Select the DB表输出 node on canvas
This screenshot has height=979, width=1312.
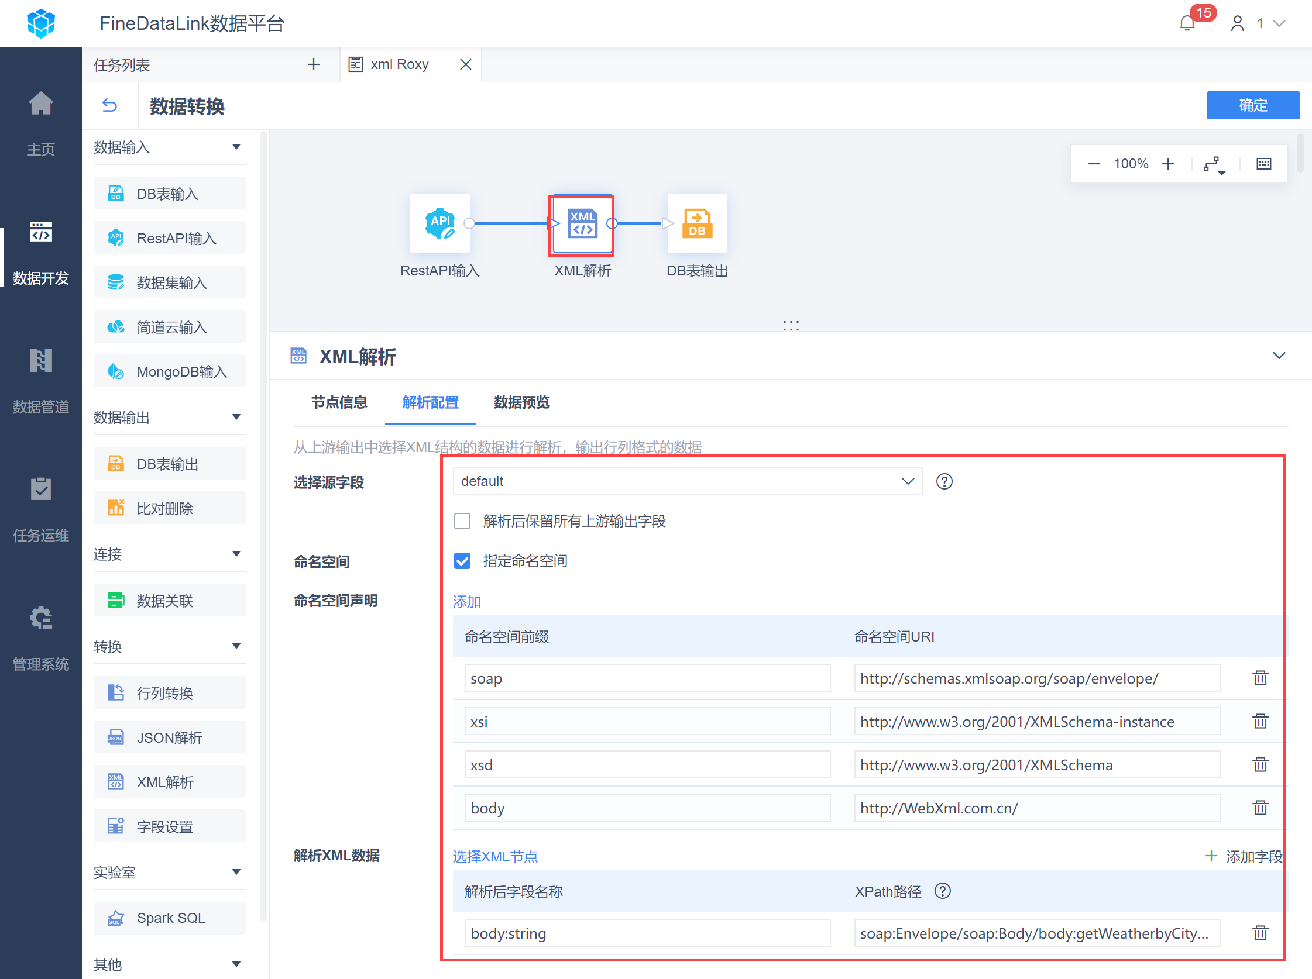[x=696, y=224]
